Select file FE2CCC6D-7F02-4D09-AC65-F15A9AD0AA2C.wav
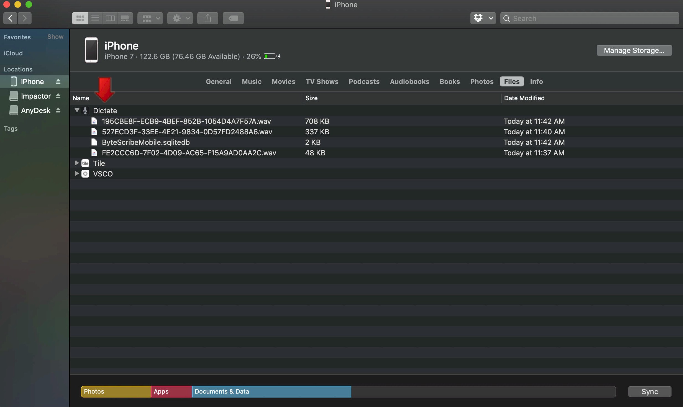Screen dimensions: 684x408 point(376,153)
